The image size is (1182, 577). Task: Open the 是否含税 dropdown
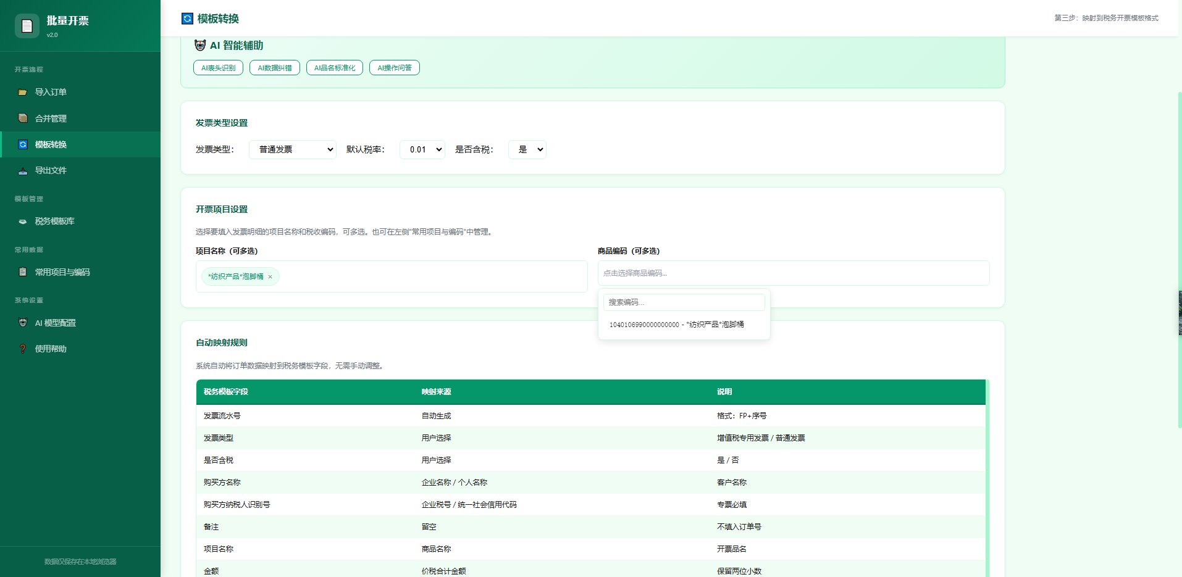click(527, 149)
